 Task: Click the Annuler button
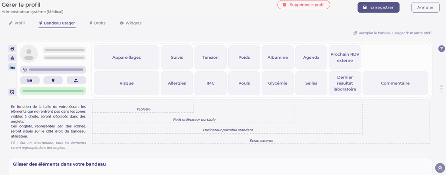tap(425, 8)
